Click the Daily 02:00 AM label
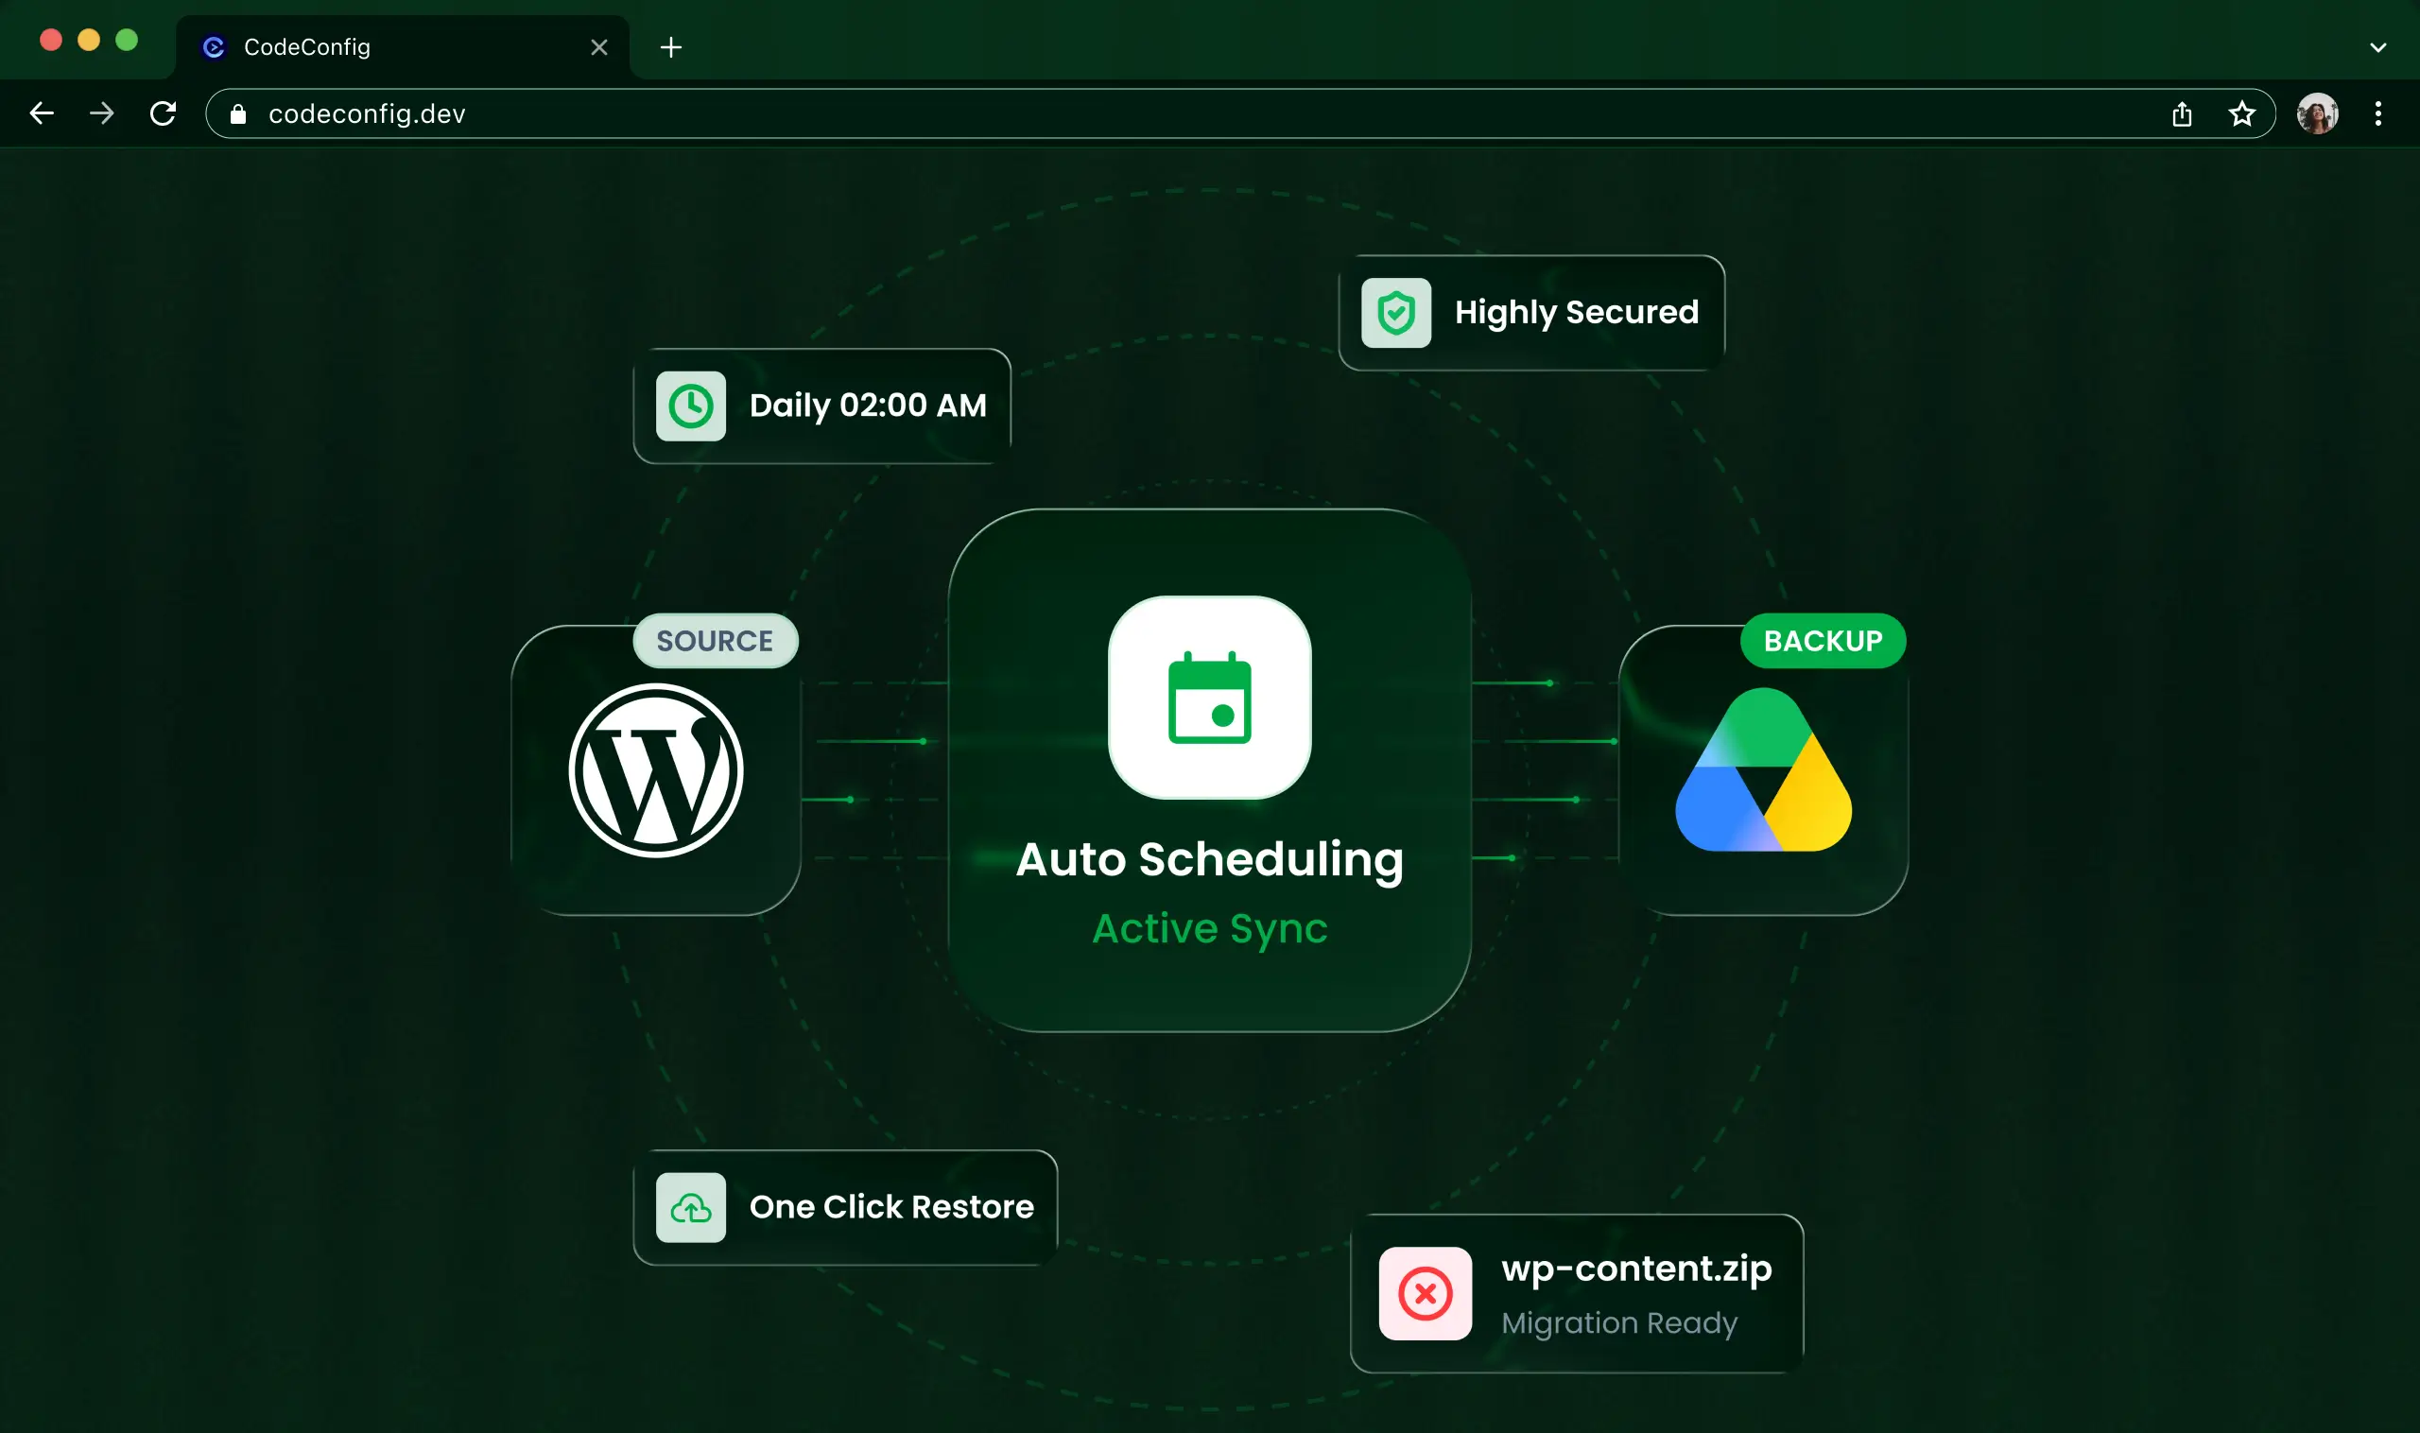Image resolution: width=2420 pixels, height=1433 pixels. (868, 406)
